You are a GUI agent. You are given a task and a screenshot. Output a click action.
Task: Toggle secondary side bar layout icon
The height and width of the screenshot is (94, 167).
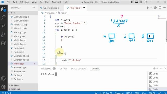click(140, 2)
